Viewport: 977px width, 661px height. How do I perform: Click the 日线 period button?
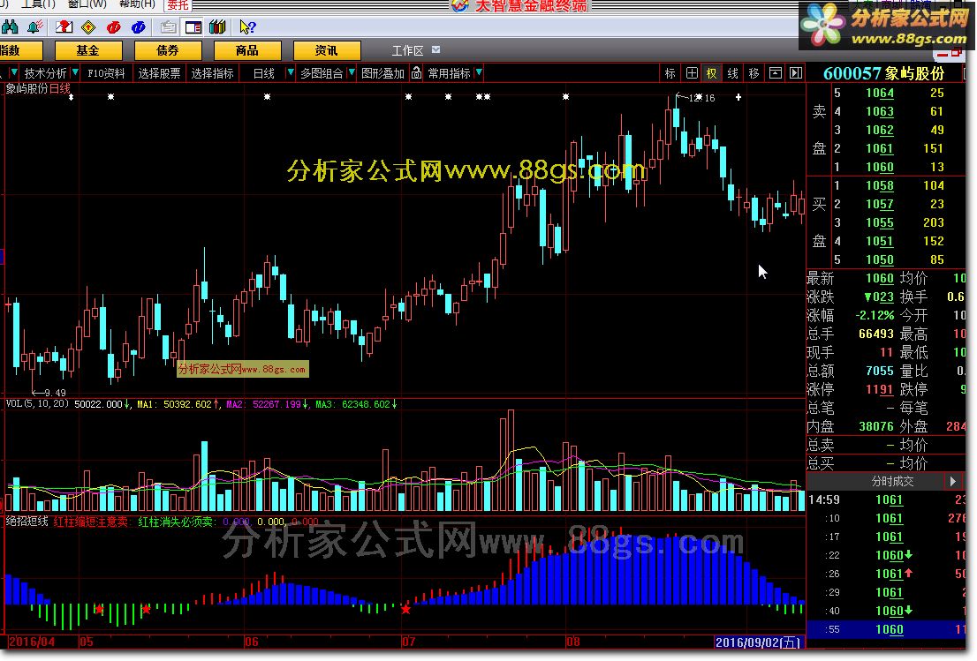point(263,73)
